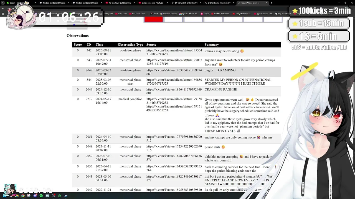Screen dimensions: 355x199
Task: Switch to Kai Cenat Just Quit Streaming tab
Action: pyautogui.click(x=120, y=3)
